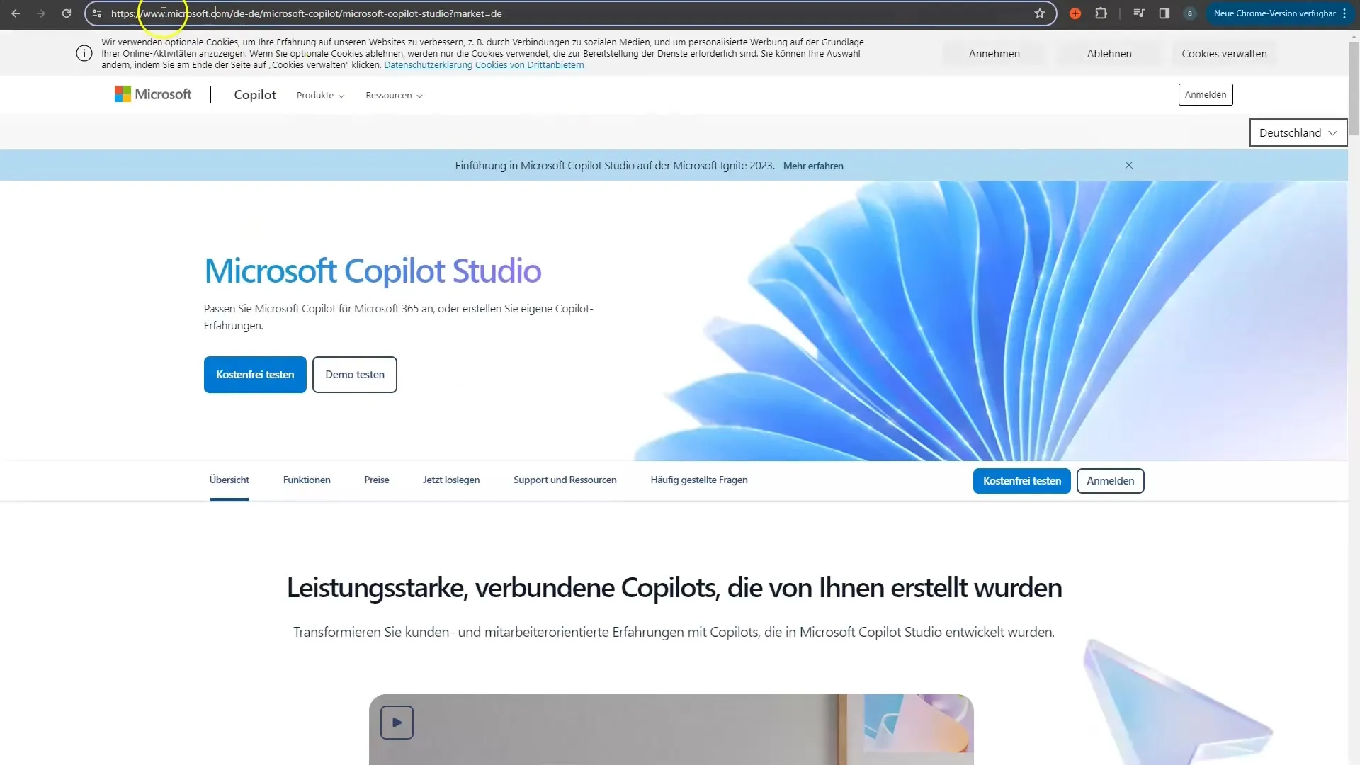1360x765 pixels.
Task: Open Cookies von Drittanbietern link
Action: [529, 64]
